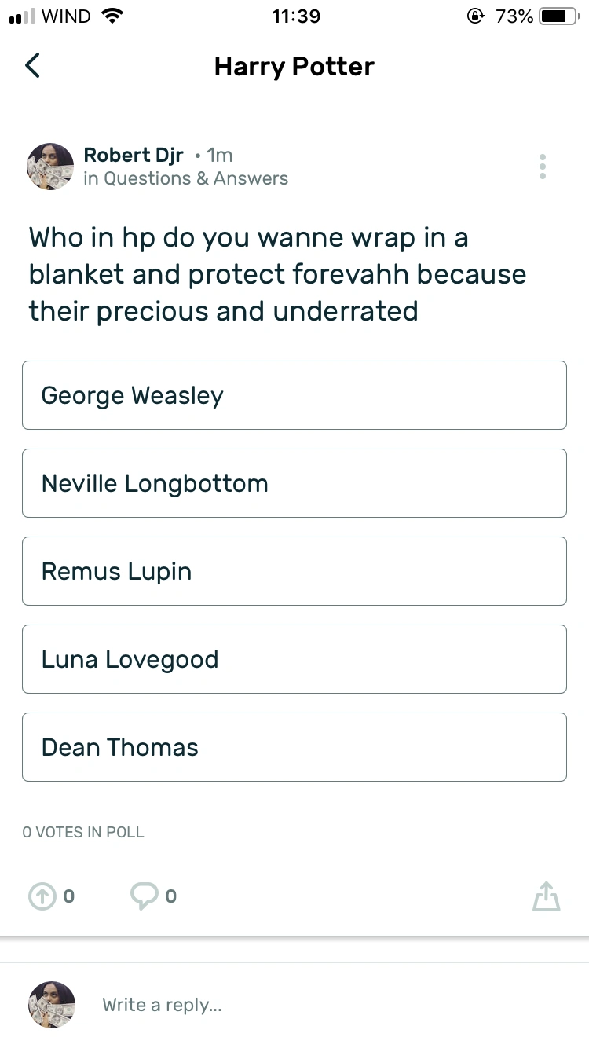Tap the comment bubble icon
589x1048 pixels.
(144, 896)
